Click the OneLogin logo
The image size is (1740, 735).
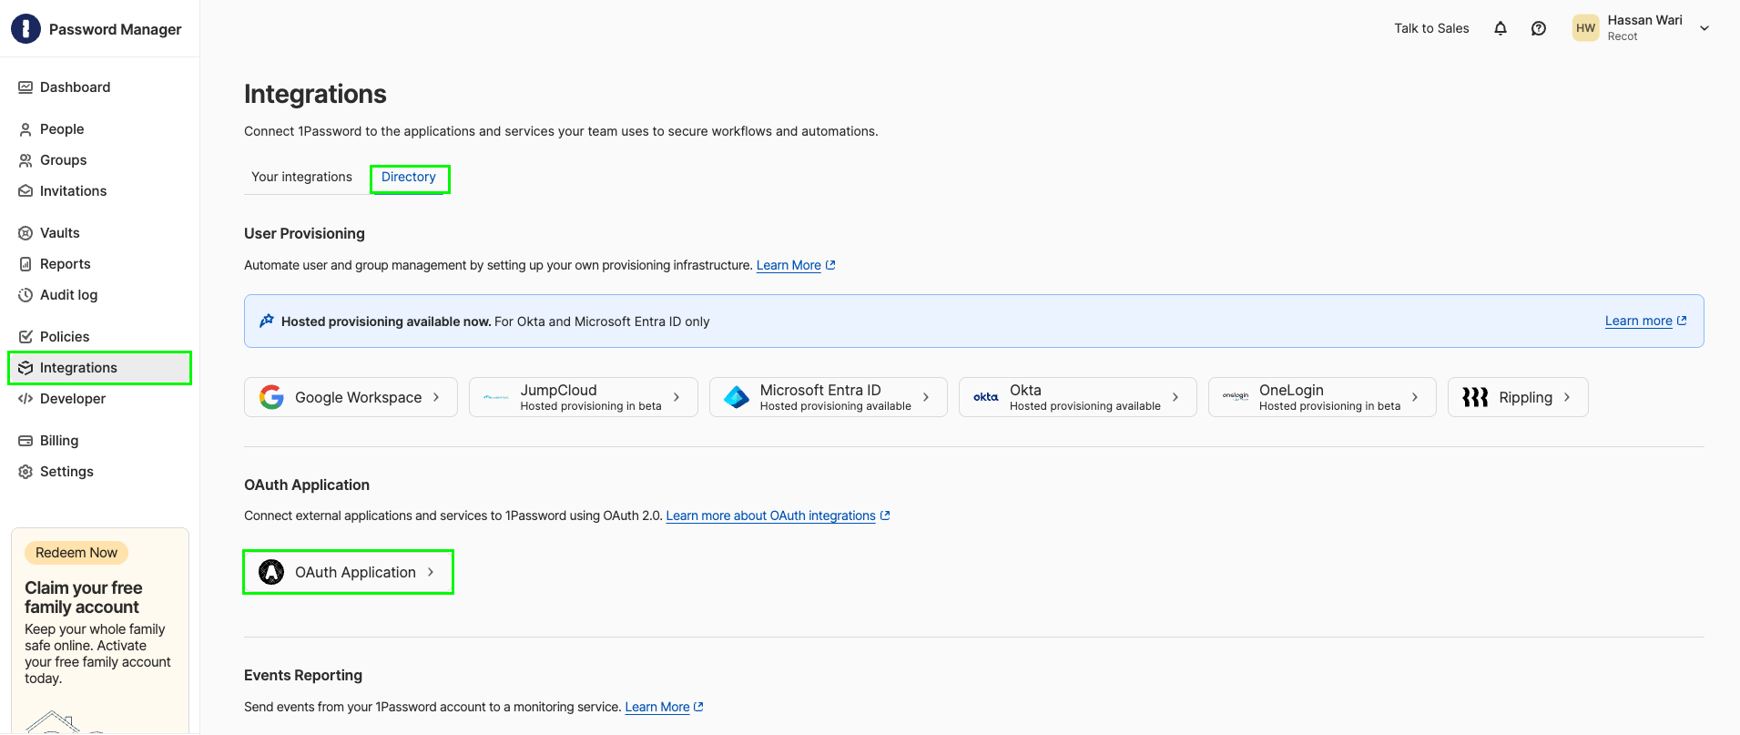[x=1236, y=397]
